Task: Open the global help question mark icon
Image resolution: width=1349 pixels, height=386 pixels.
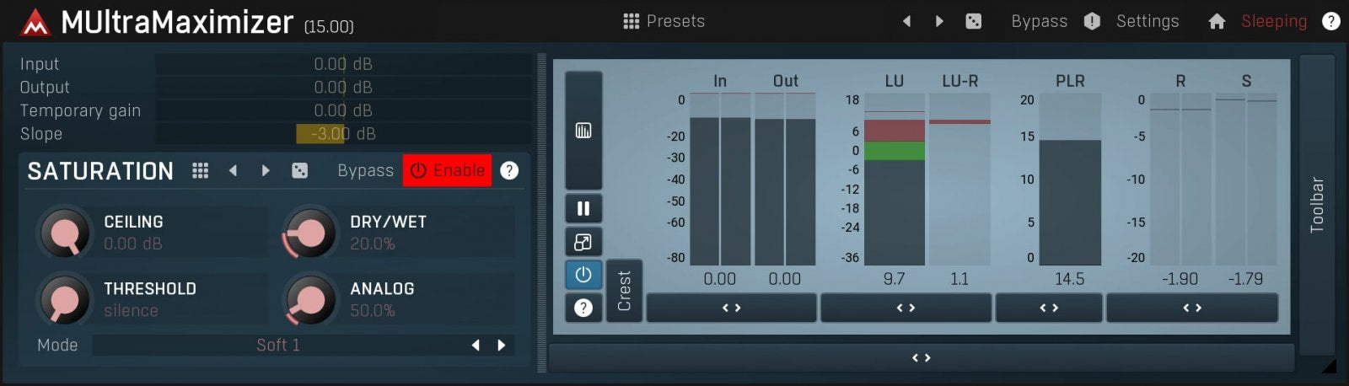Action: [x=1330, y=21]
